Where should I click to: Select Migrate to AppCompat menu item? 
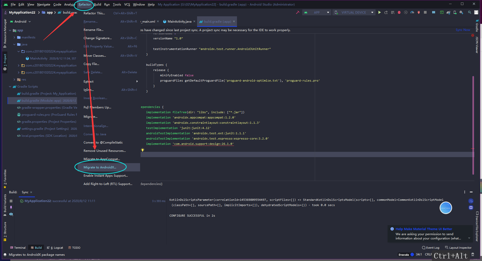tap(108, 159)
